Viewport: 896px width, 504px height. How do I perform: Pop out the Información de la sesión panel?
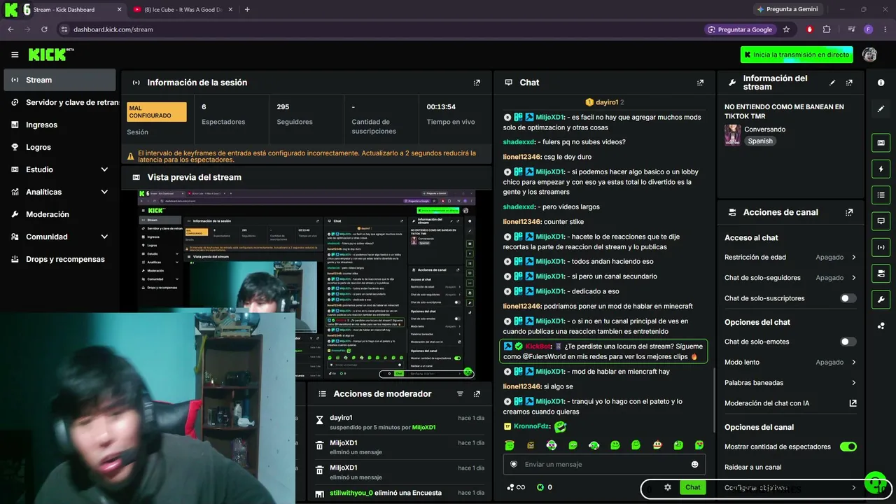[x=477, y=83]
